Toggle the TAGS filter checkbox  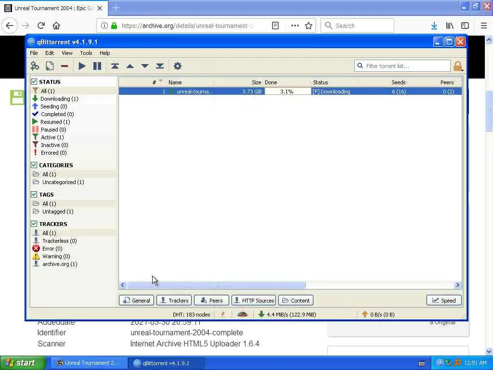[34, 195]
